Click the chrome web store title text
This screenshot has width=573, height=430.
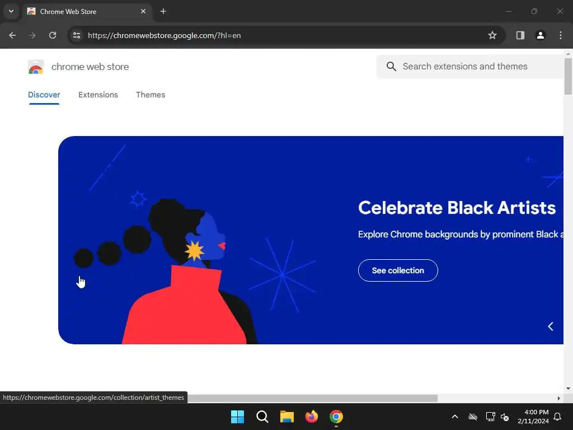(90, 67)
